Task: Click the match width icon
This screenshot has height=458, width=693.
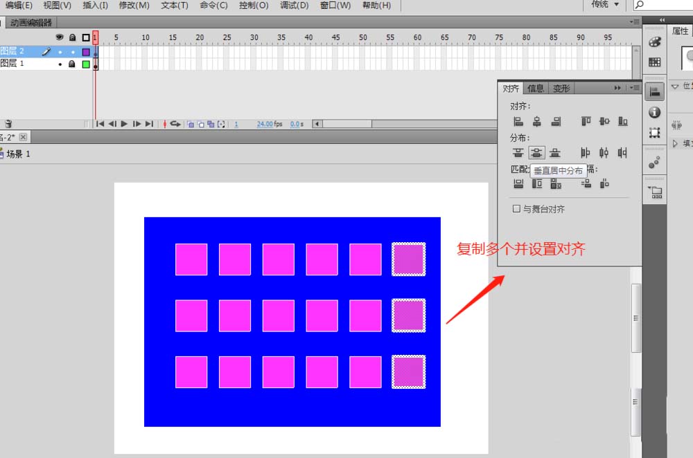Action: [x=518, y=184]
